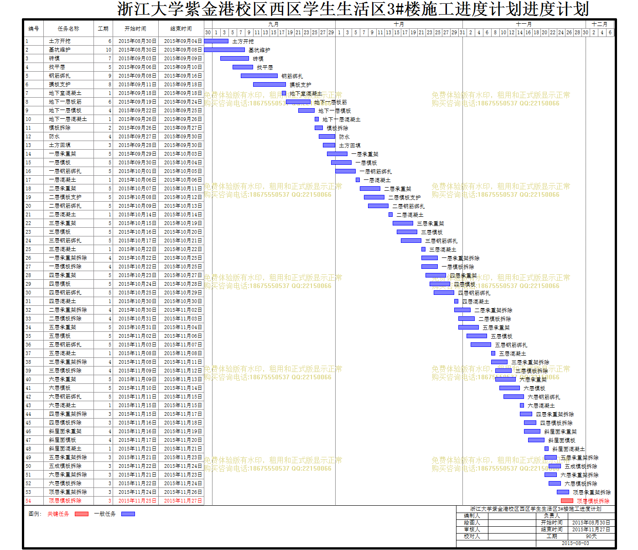The height and width of the screenshot is (550, 638).
Task: Click the 顶层承重架拆除 Gantt bar
Action: (x=563, y=492)
